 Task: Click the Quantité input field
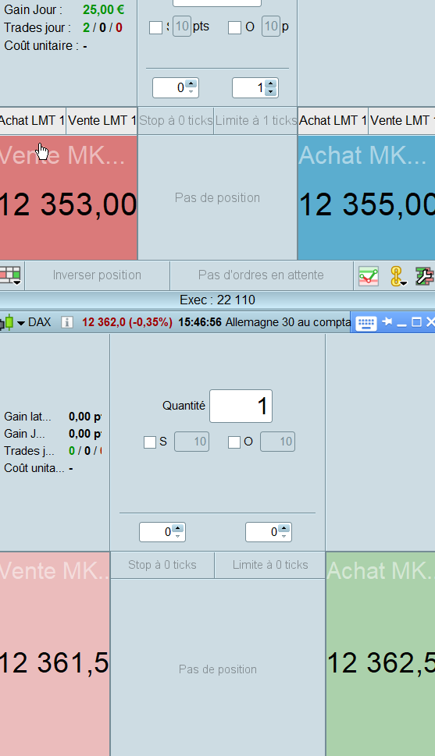point(241,406)
